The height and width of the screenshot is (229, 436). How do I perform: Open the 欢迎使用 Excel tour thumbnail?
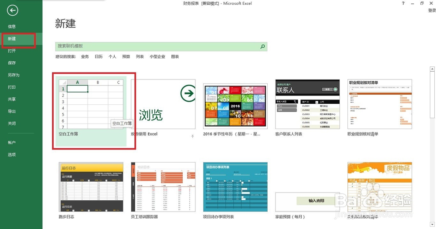click(163, 104)
